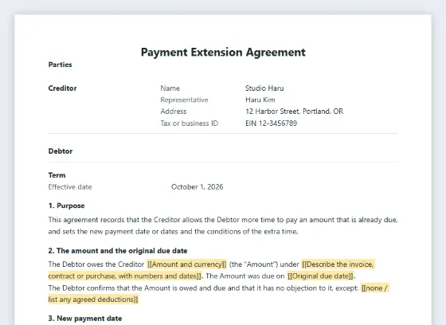Screen dimensions: 446x325
Task: Click the sentence 'The Debtor confirms that the Amount'
Action: [x=203, y=288]
